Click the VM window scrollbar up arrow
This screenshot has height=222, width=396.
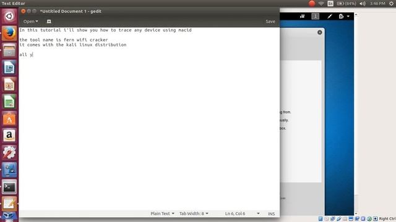pos(356,15)
